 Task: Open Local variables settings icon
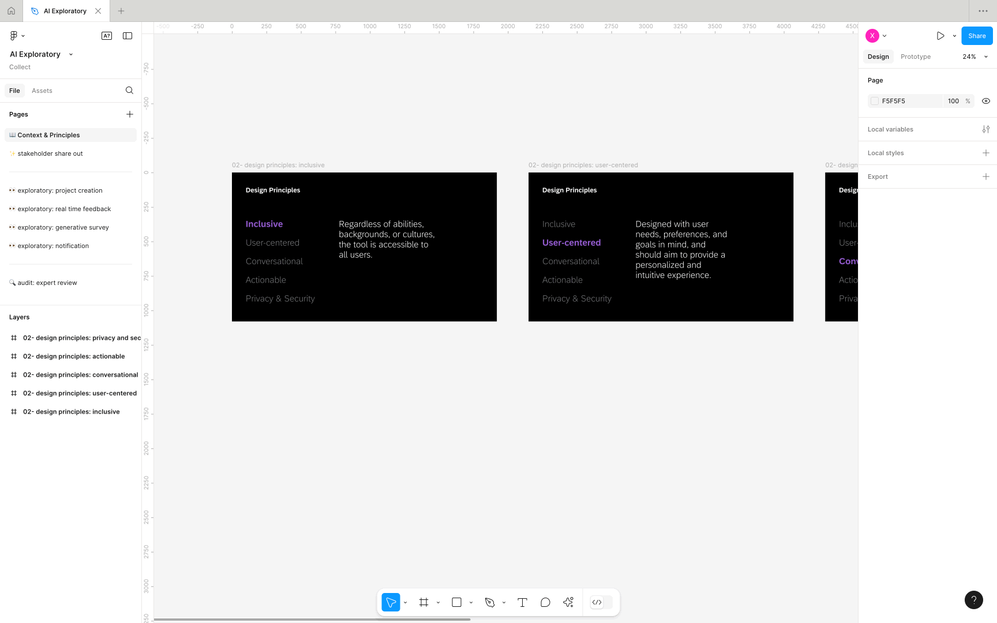[986, 129]
